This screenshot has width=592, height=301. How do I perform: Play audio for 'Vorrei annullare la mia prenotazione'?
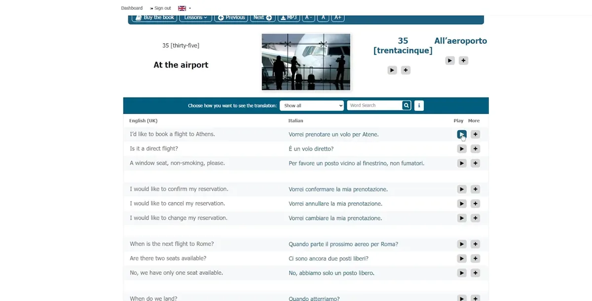pyautogui.click(x=461, y=203)
